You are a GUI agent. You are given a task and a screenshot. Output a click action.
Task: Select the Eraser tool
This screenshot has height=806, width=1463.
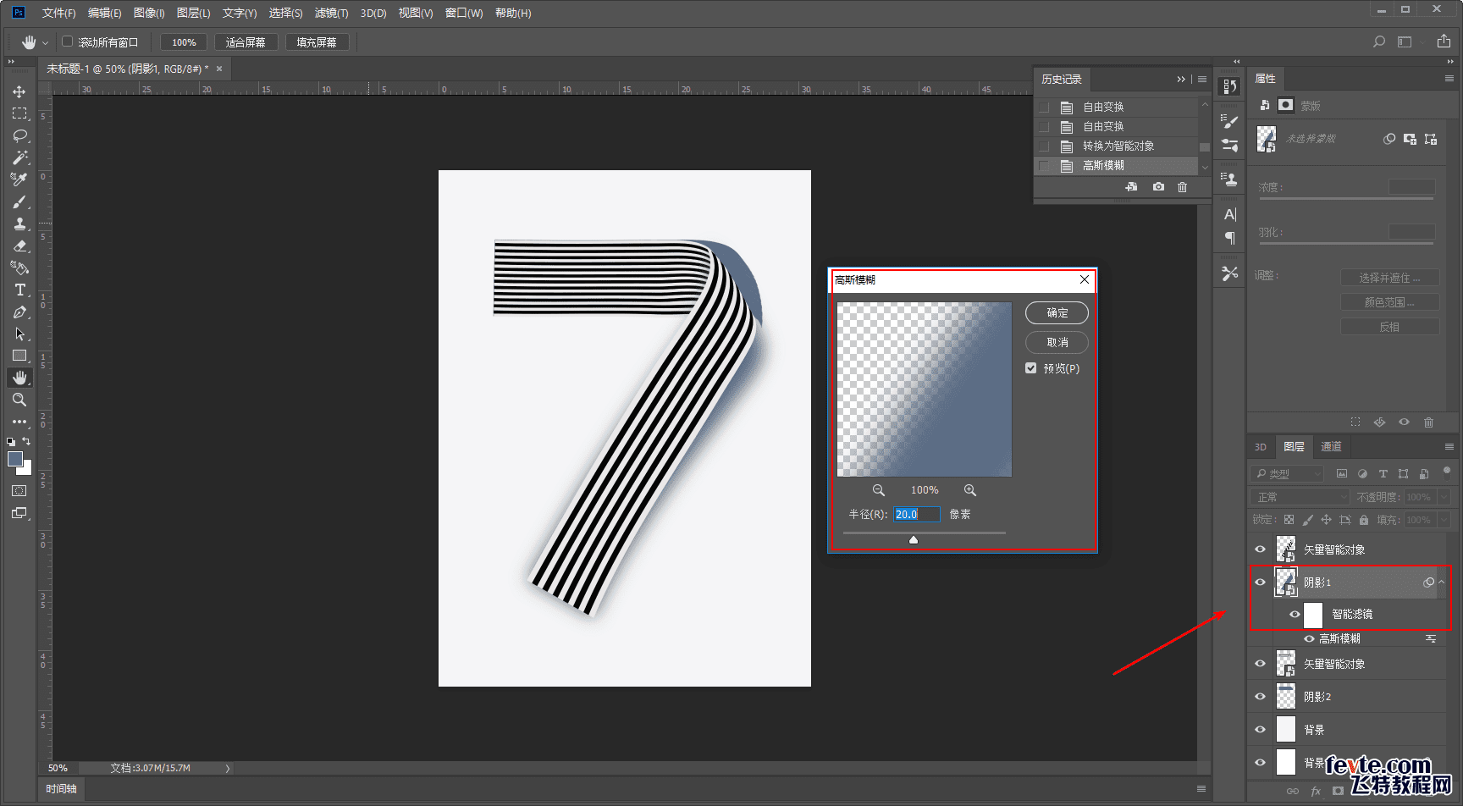pyautogui.click(x=19, y=246)
